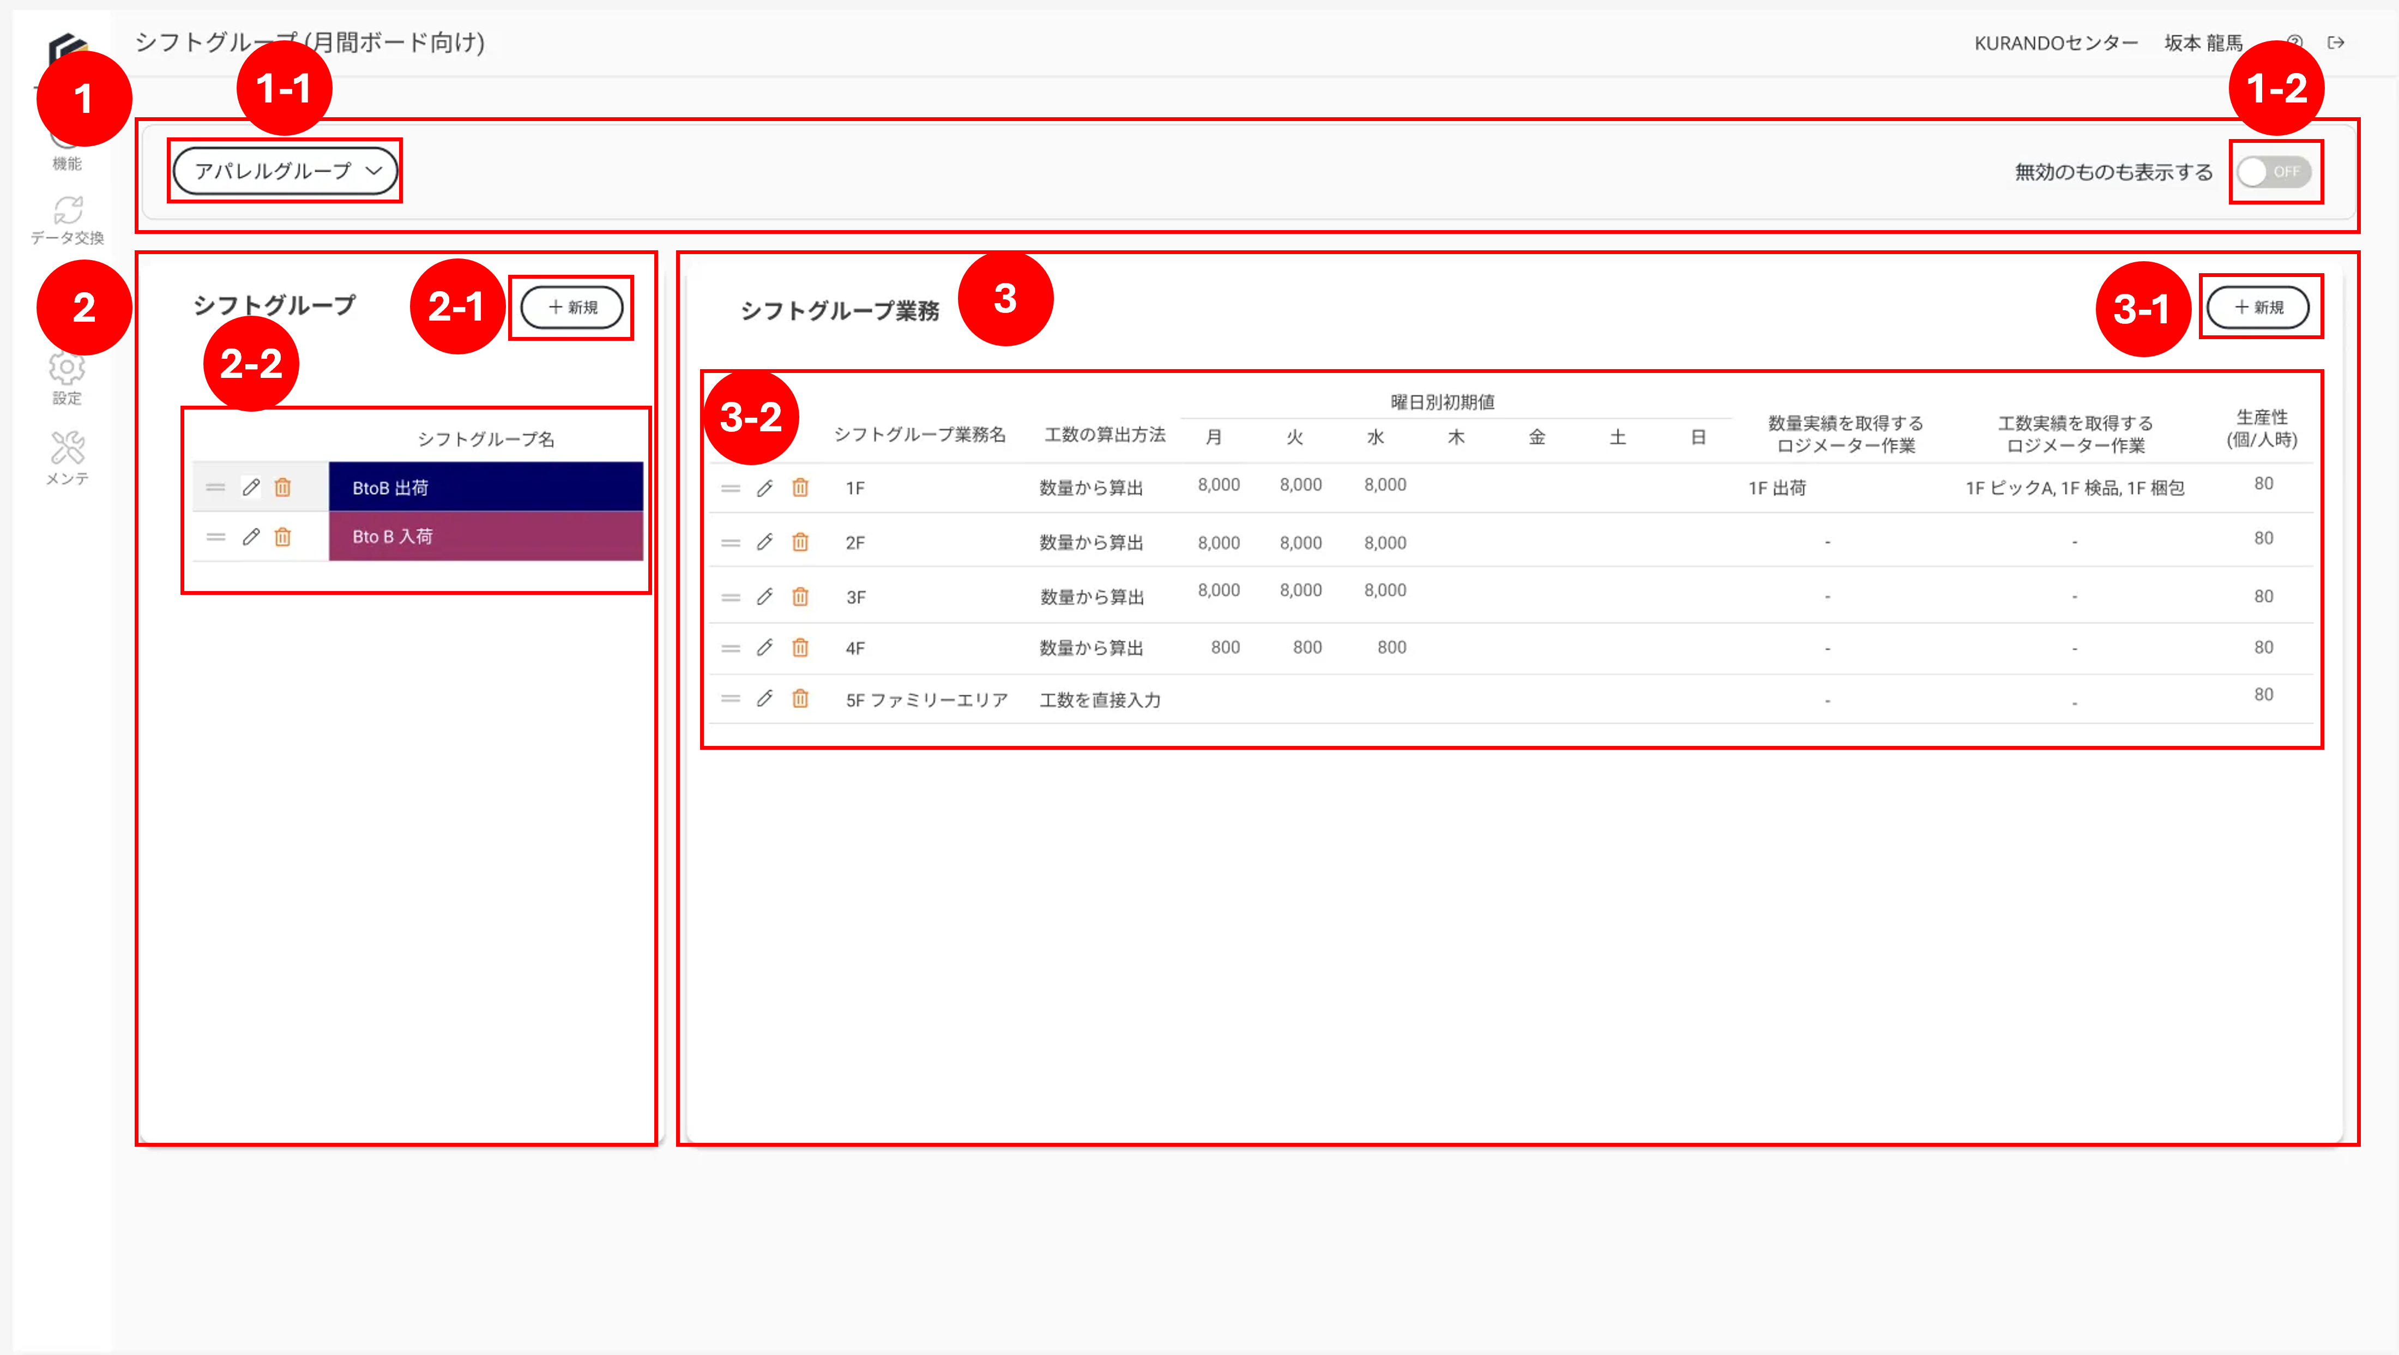Click 工数を直接入力 in the 5F row
This screenshot has width=2399, height=1355.
point(1100,700)
